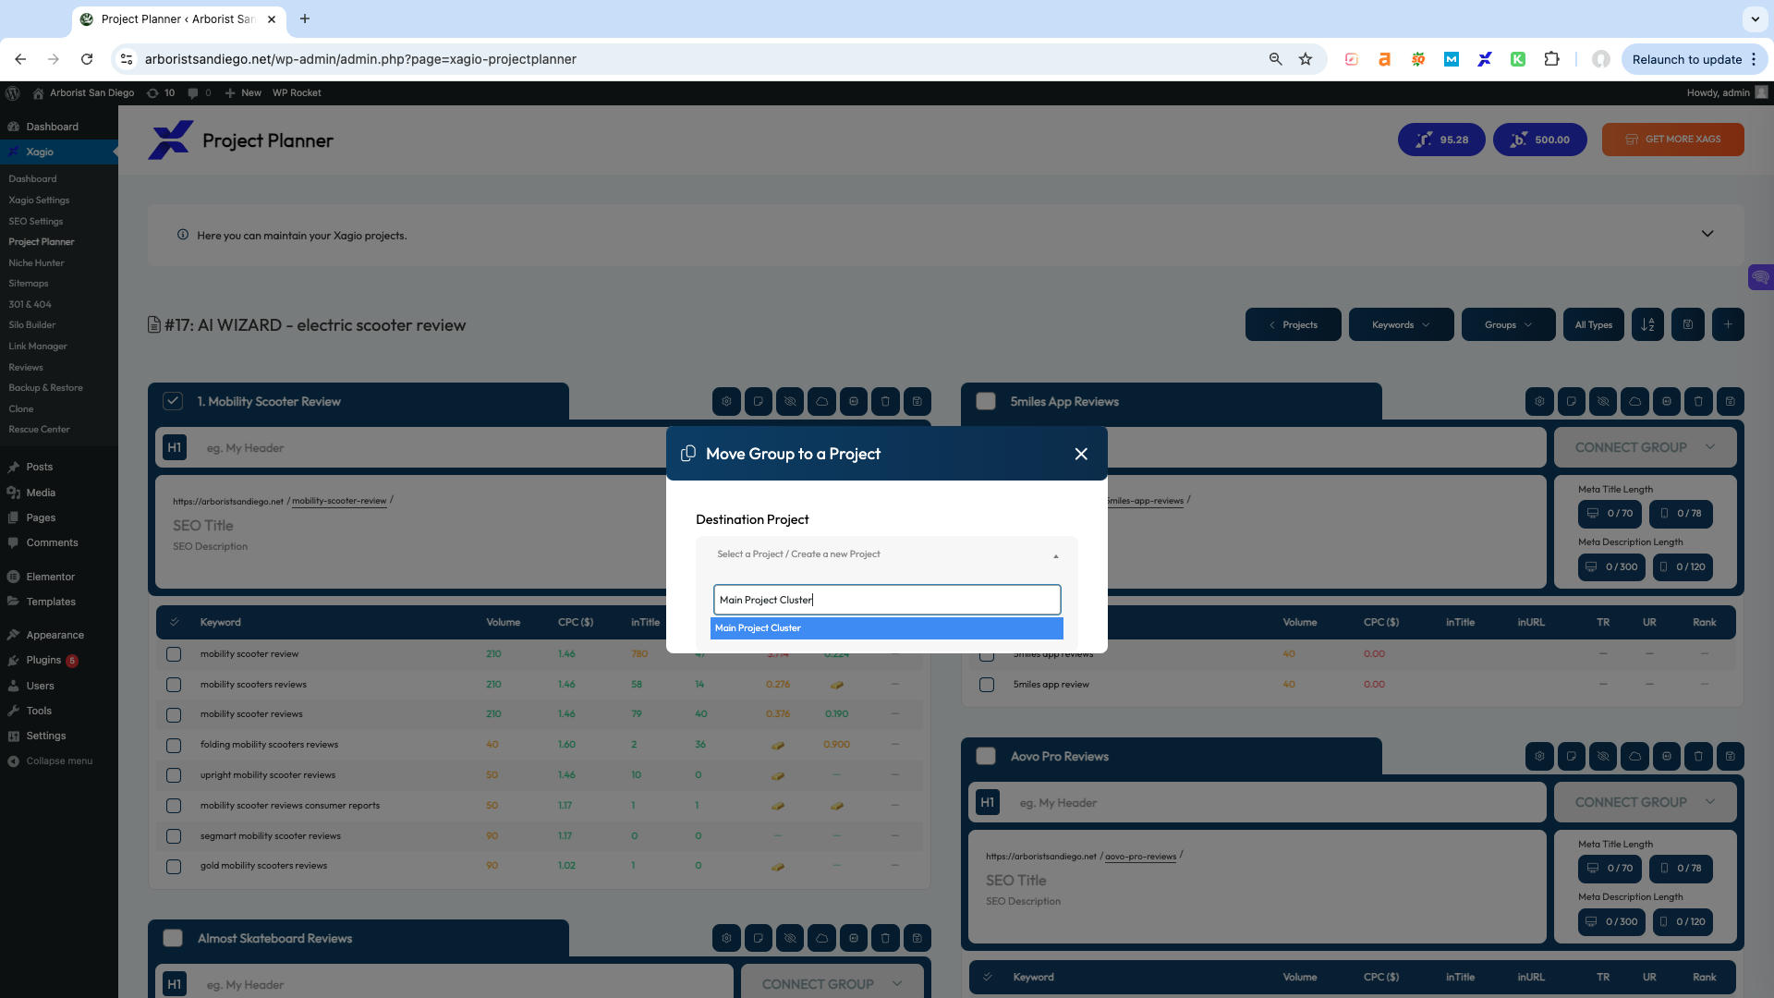
Task: Select the highlighted Main Project Cluster option
Action: tap(887, 628)
